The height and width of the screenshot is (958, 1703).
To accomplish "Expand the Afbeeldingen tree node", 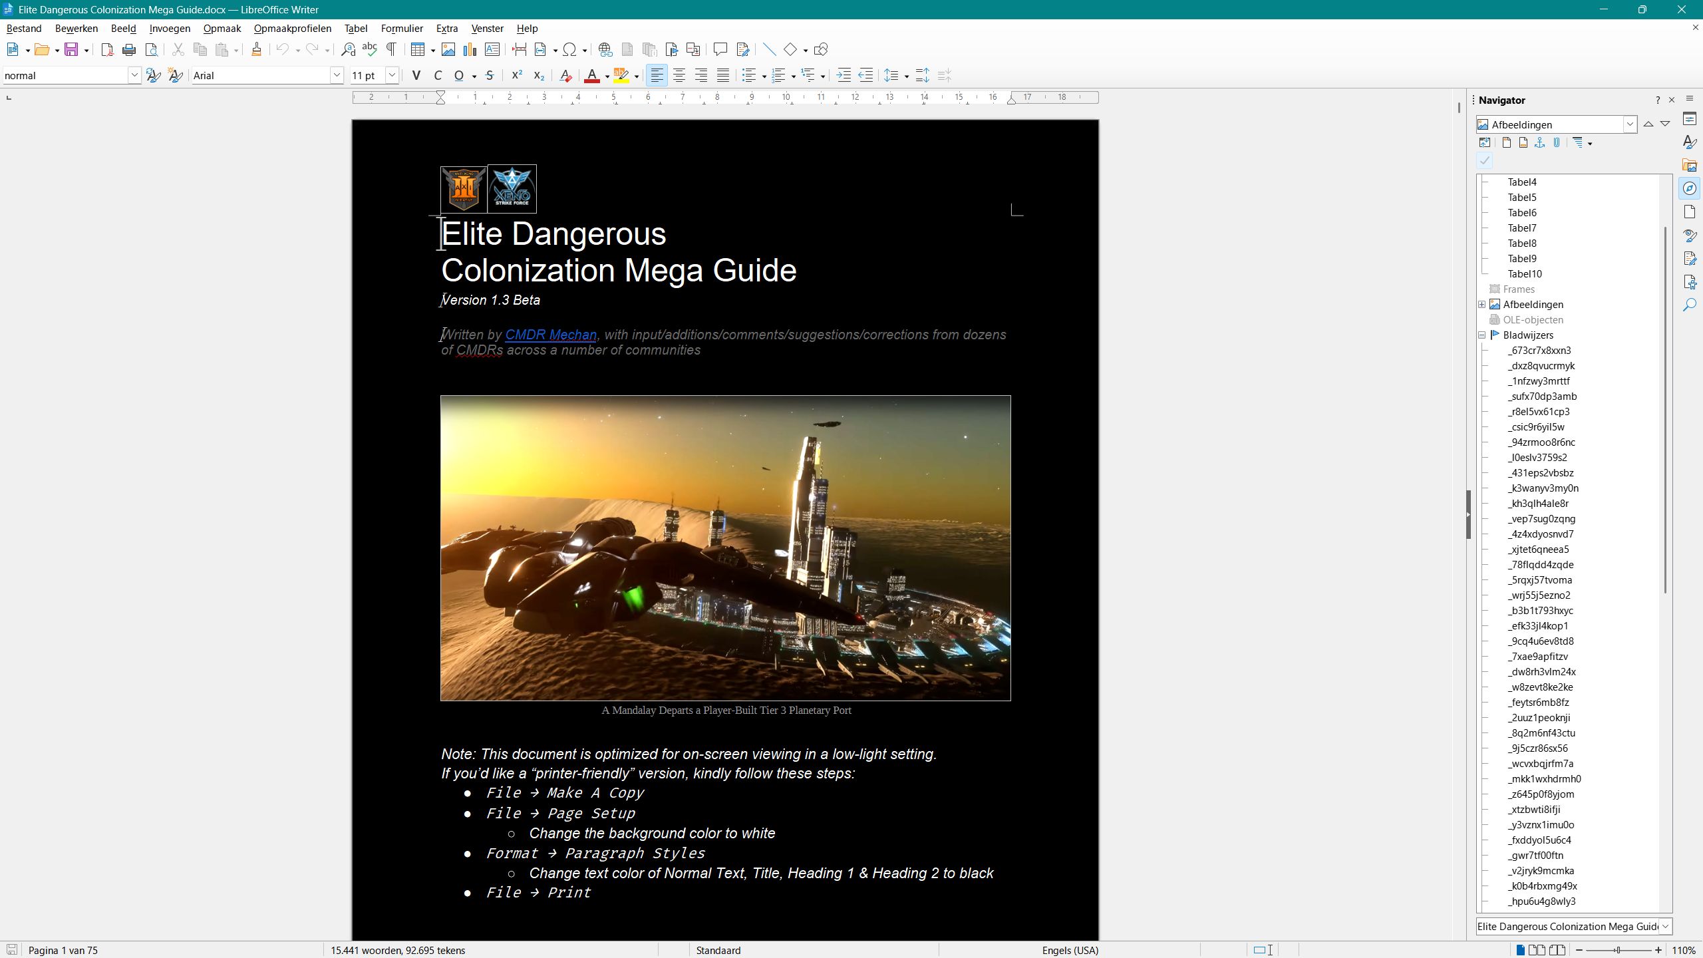I will [1482, 305].
